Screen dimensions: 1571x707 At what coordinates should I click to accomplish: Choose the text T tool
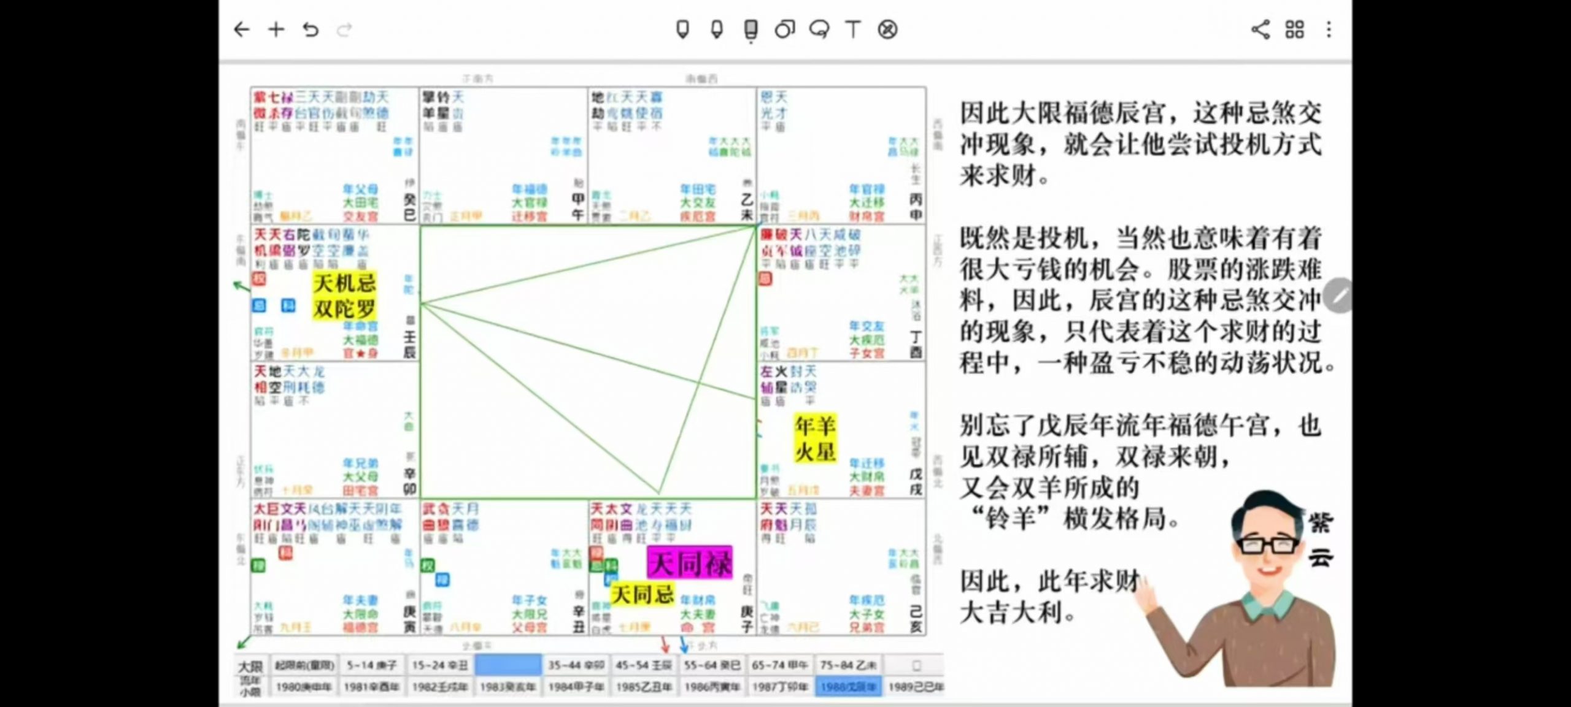[853, 29]
